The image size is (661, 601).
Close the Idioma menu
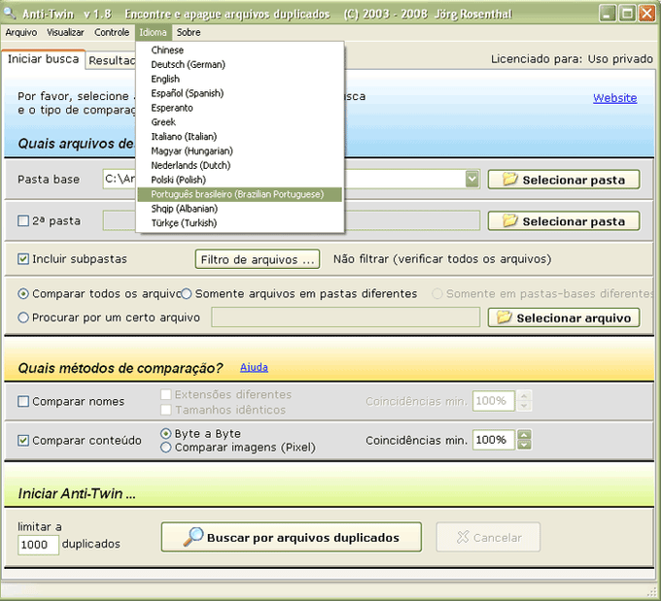click(x=153, y=32)
